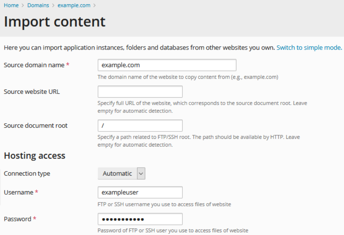Switch to simple mode

309,48
